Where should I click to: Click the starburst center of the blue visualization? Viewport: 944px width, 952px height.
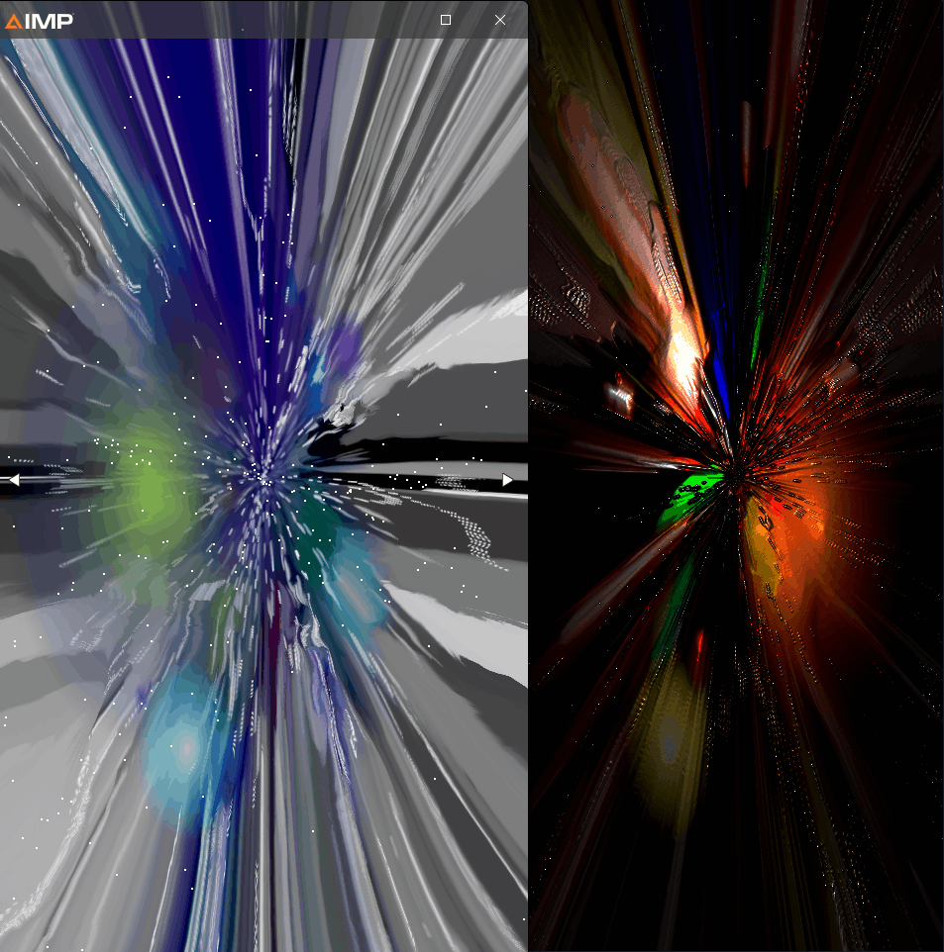264,477
